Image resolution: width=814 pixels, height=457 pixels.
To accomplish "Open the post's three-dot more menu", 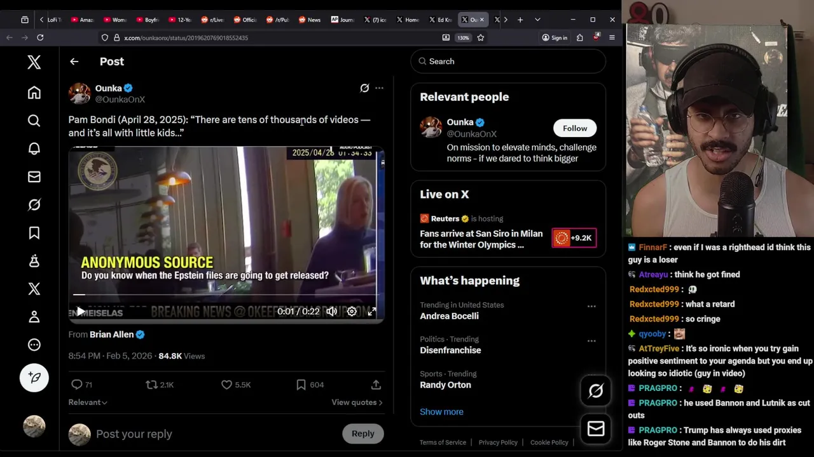I will click(379, 88).
